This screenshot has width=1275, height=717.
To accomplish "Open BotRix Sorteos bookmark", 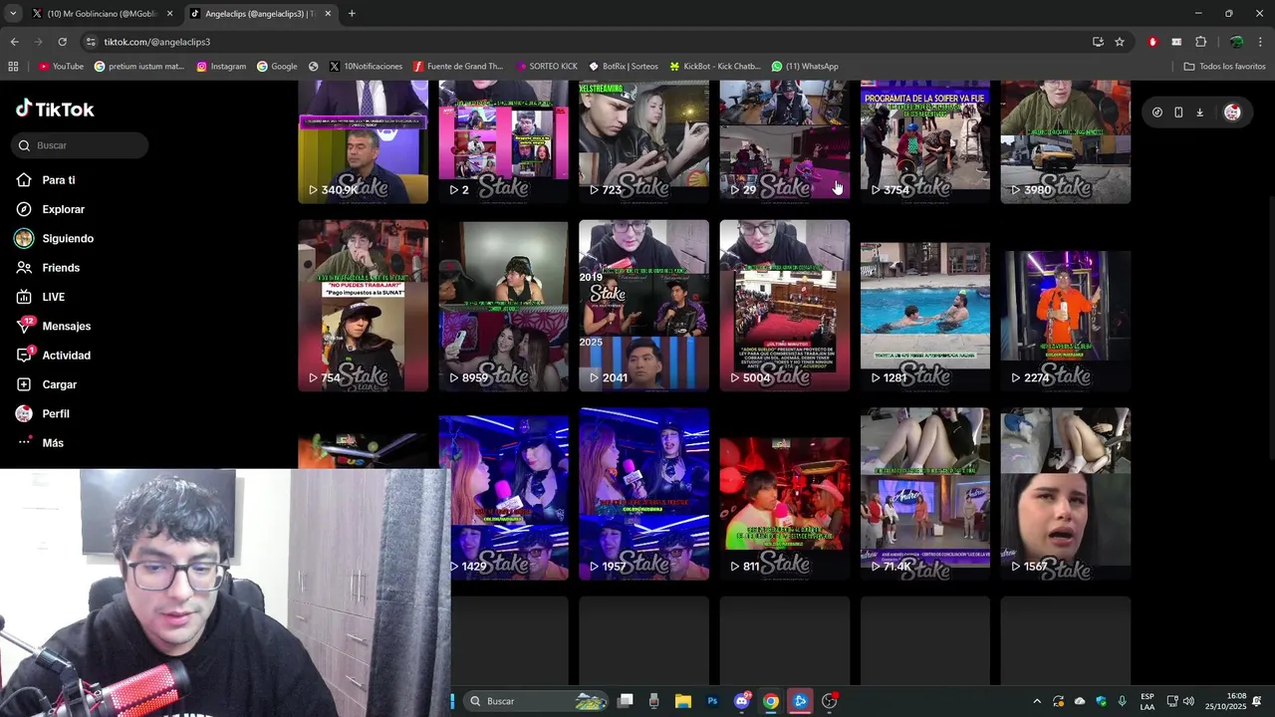I will point(623,67).
